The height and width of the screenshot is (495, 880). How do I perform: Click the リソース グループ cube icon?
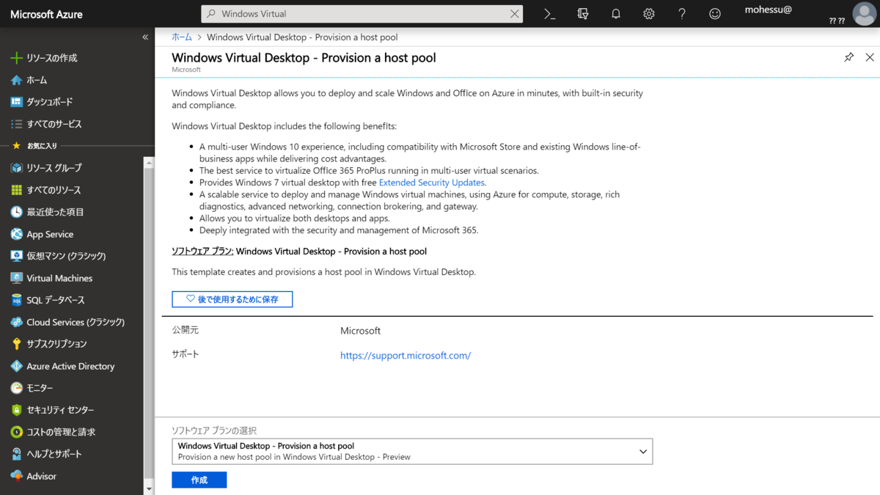16,168
